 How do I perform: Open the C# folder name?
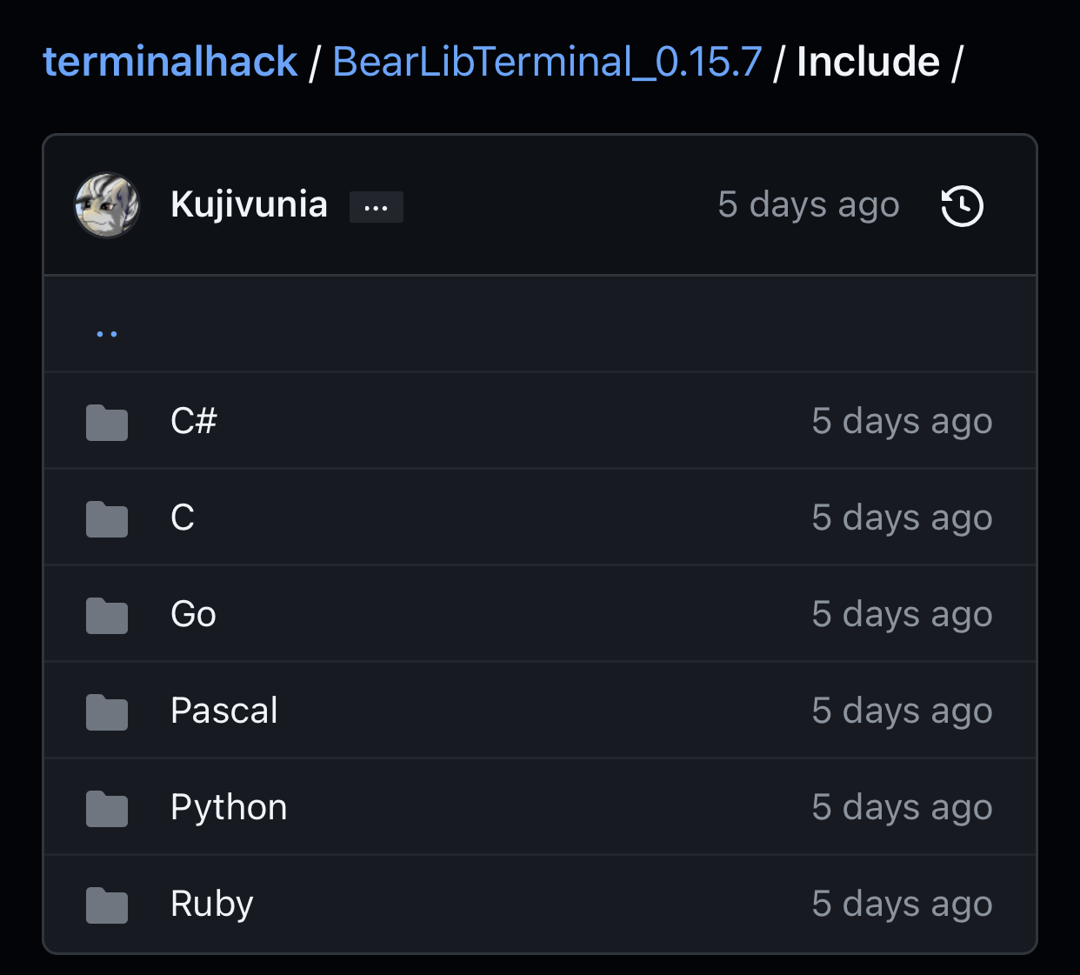pyautogui.click(x=193, y=421)
